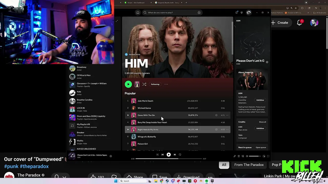This screenshot has width=328, height=184.
Task: Open Friend Activity icon in Spotify
Action: pos(242,13)
